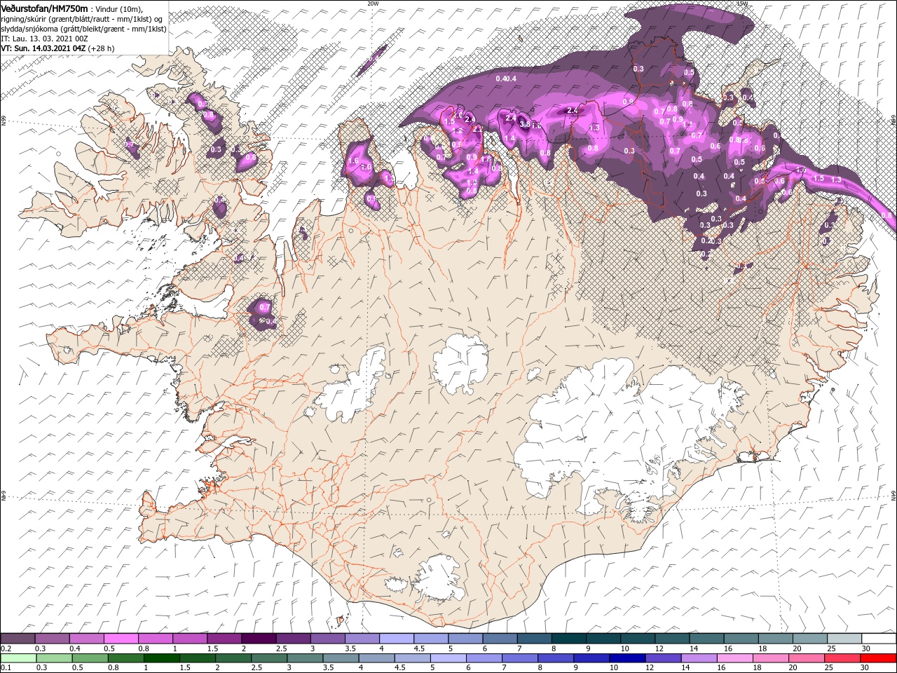
Task: Click the pale pink rain swatch at 16
Action: pyautogui.click(x=734, y=658)
